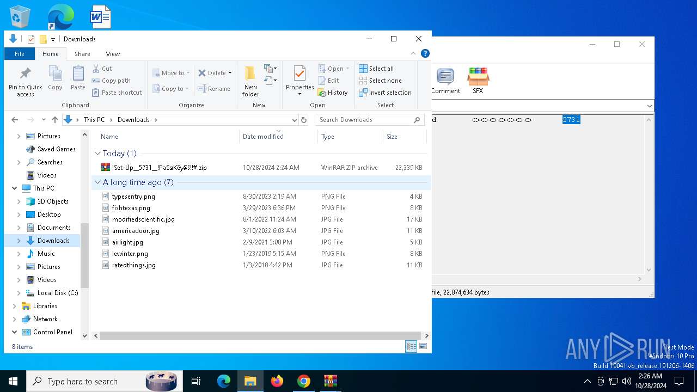Click Select all
Screen dimensions: 697x392
click(x=376, y=69)
